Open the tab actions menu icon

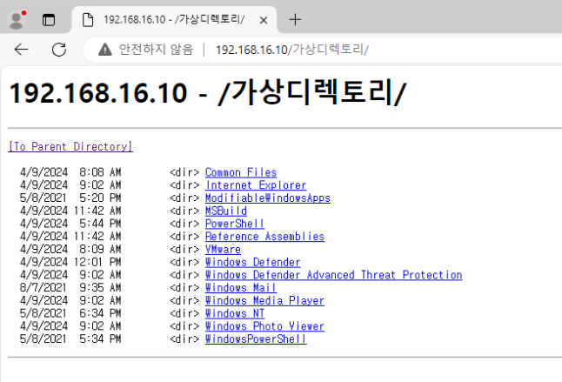pos(49,20)
